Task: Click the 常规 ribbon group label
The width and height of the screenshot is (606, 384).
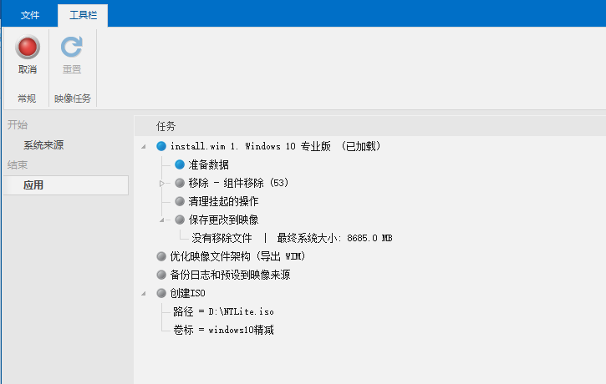Action: tap(27, 99)
